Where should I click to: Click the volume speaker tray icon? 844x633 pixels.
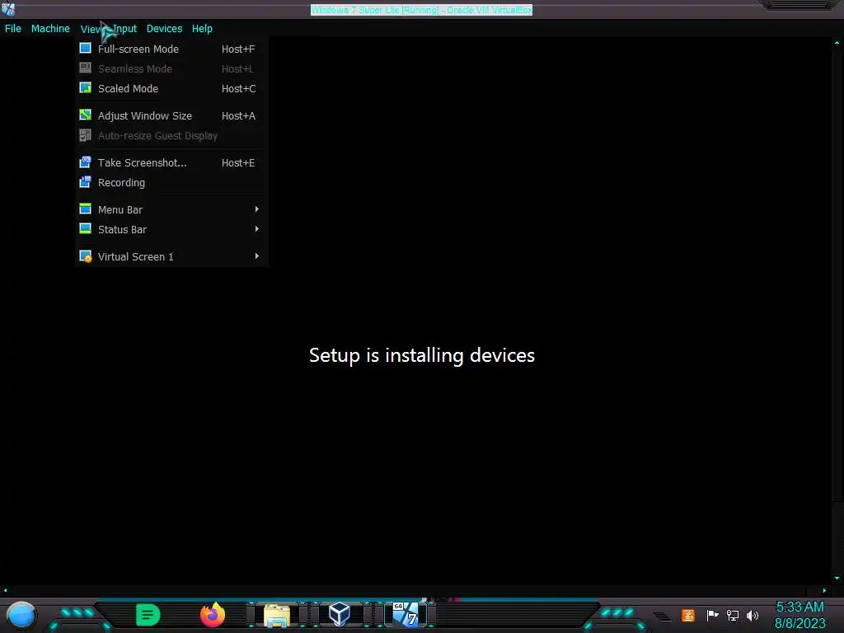point(752,615)
